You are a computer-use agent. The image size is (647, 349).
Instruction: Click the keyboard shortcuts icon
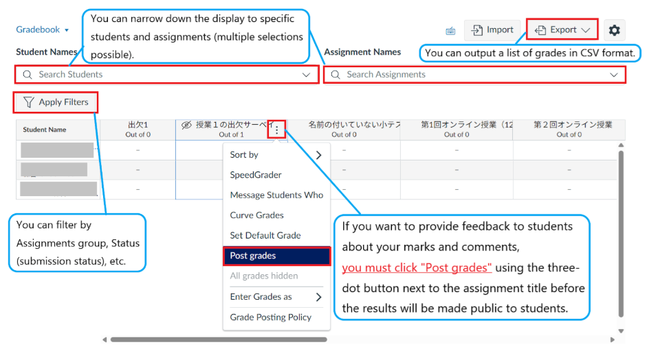pos(450,31)
